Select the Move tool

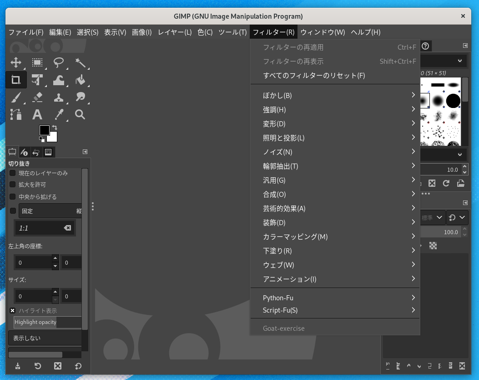[x=16, y=62]
